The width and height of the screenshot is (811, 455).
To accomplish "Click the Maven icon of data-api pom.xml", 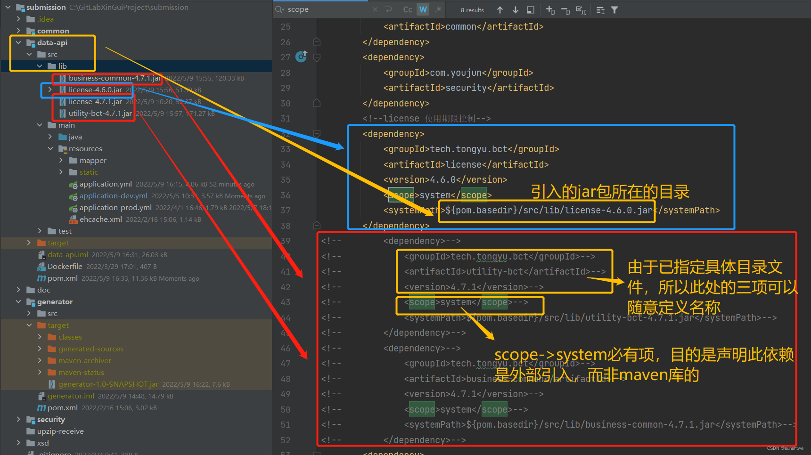I will [41, 278].
